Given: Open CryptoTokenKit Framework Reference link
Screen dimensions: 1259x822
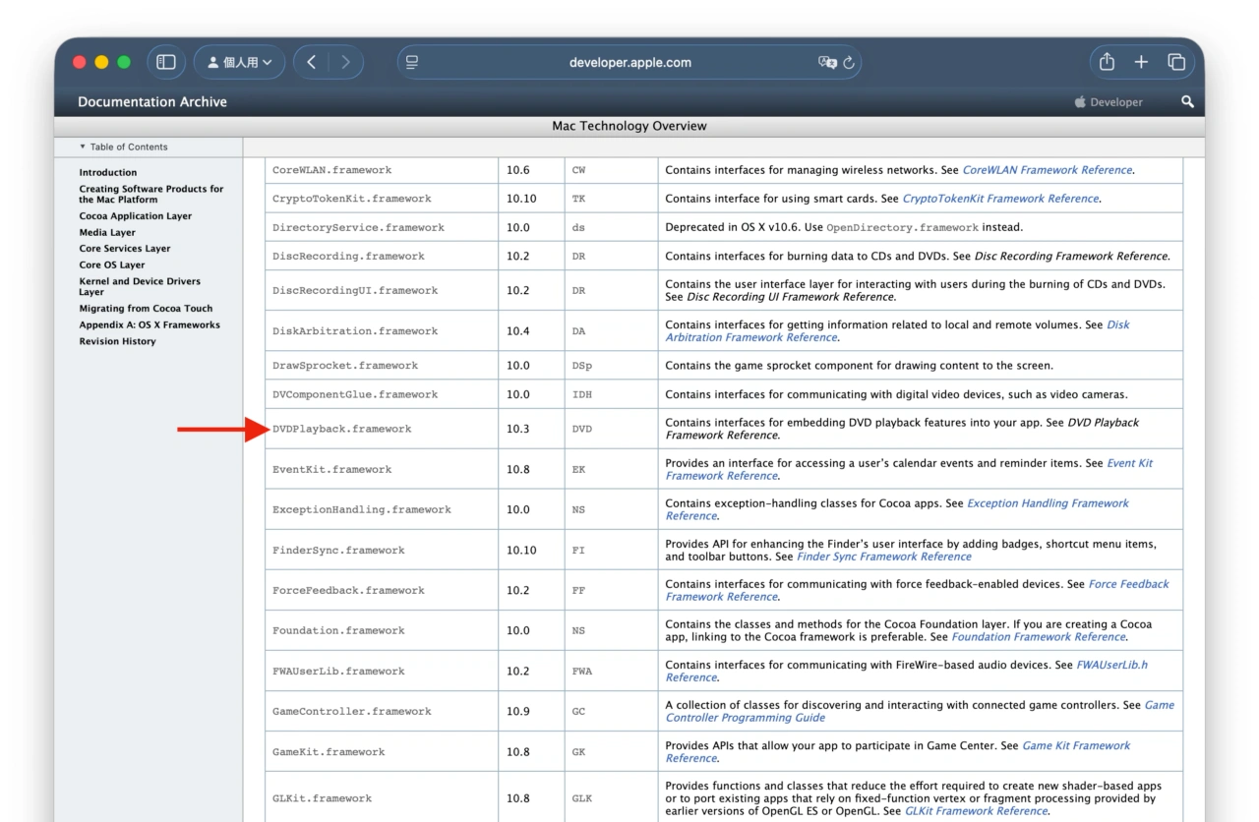Looking at the screenshot, I should [1000, 199].
